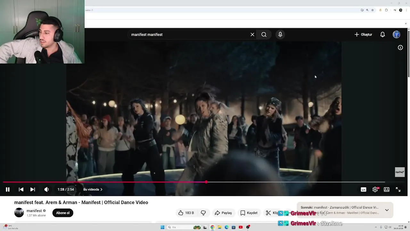This screenshot has height=231, width=410.
Task: Open the Windows Start menu
Action: [x=162, y=227]
